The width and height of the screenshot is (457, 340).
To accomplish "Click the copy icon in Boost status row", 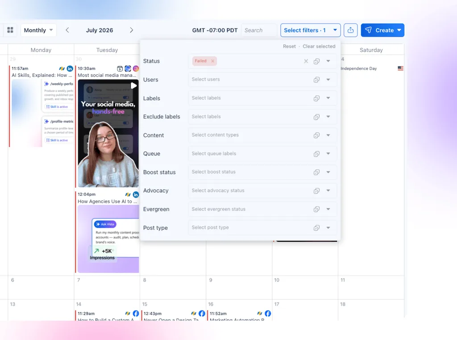I will click(316, 172).
